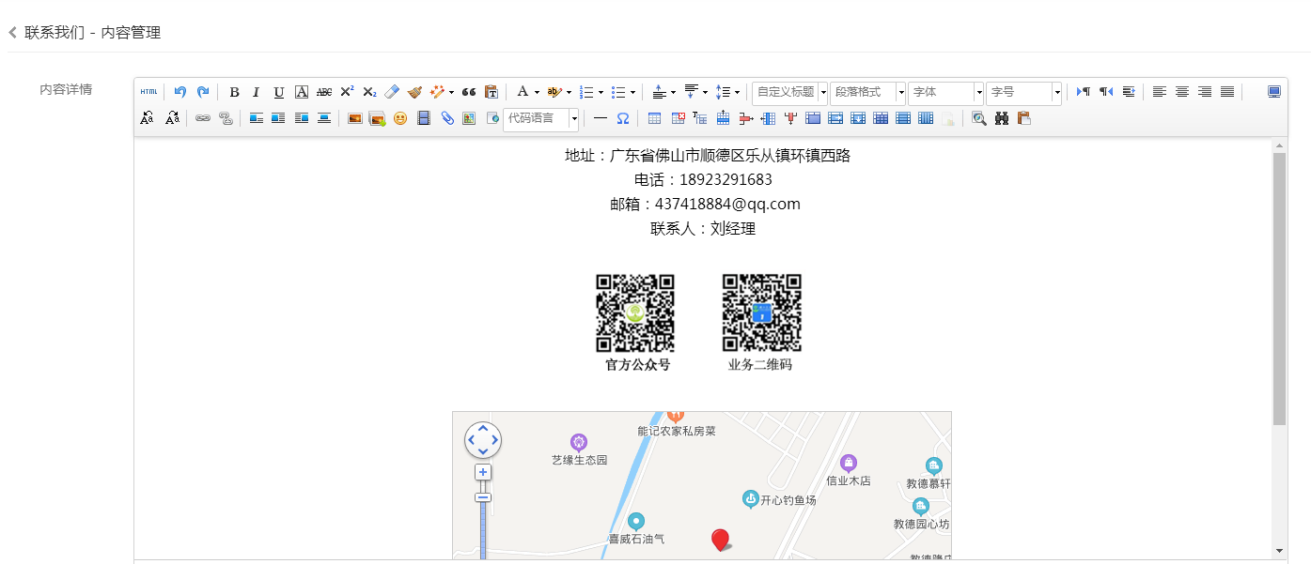Expand the auto-format wand arrow
The width and height of the screenshot is (1311, 564).
coord(451,92)
